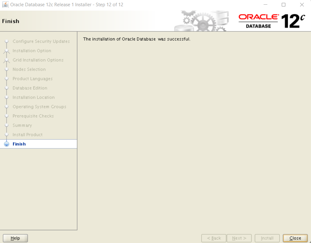Screen dimensions: 311x243
Task: Select Operating System Groups step
Action: (x=39, y=107)
